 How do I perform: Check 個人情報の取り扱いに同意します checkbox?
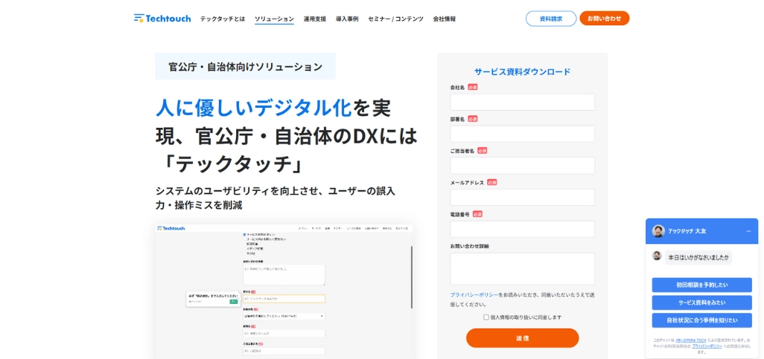point(486,317)
